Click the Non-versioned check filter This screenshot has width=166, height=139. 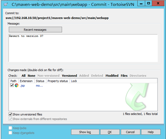[48, 76]
